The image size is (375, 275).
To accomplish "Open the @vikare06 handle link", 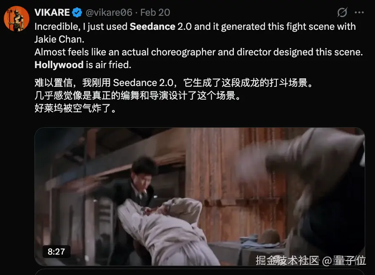I will (109, 12).
